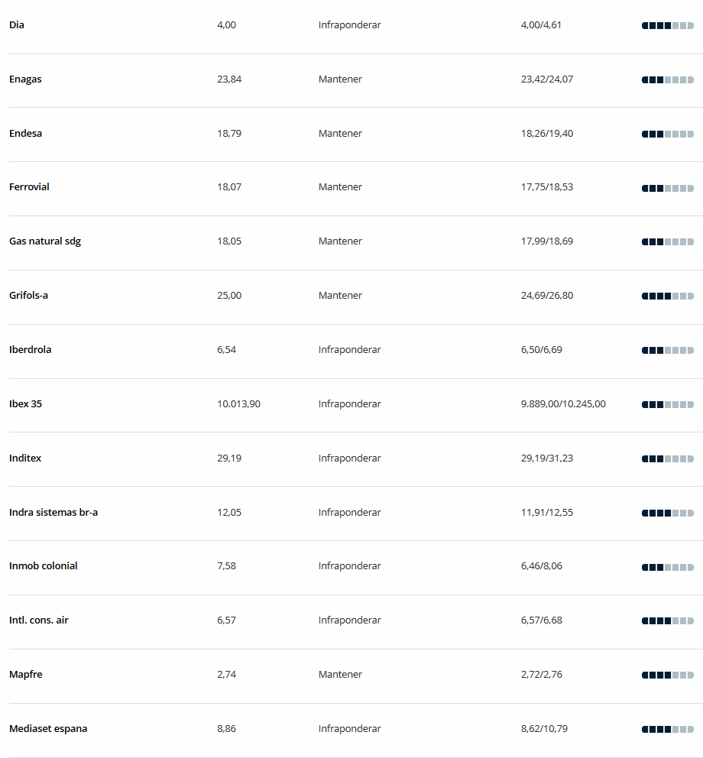This screenshot has height=758, width=703.
Task: Click the Endesa company name
Action: click(25, 134)
